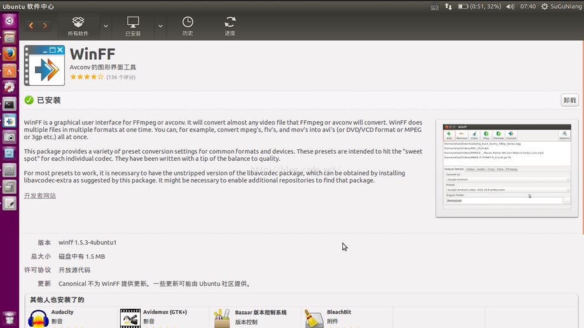This screenshot has height=328, width=584.
Task: Open the History (历史) view
Action: click(188, 26)
